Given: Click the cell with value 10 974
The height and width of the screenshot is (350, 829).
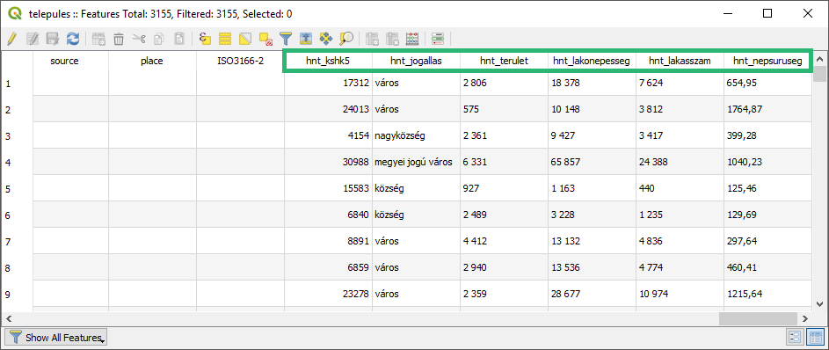Looking at the screenshot, I should pyautogui.click(x=680, y=294).
